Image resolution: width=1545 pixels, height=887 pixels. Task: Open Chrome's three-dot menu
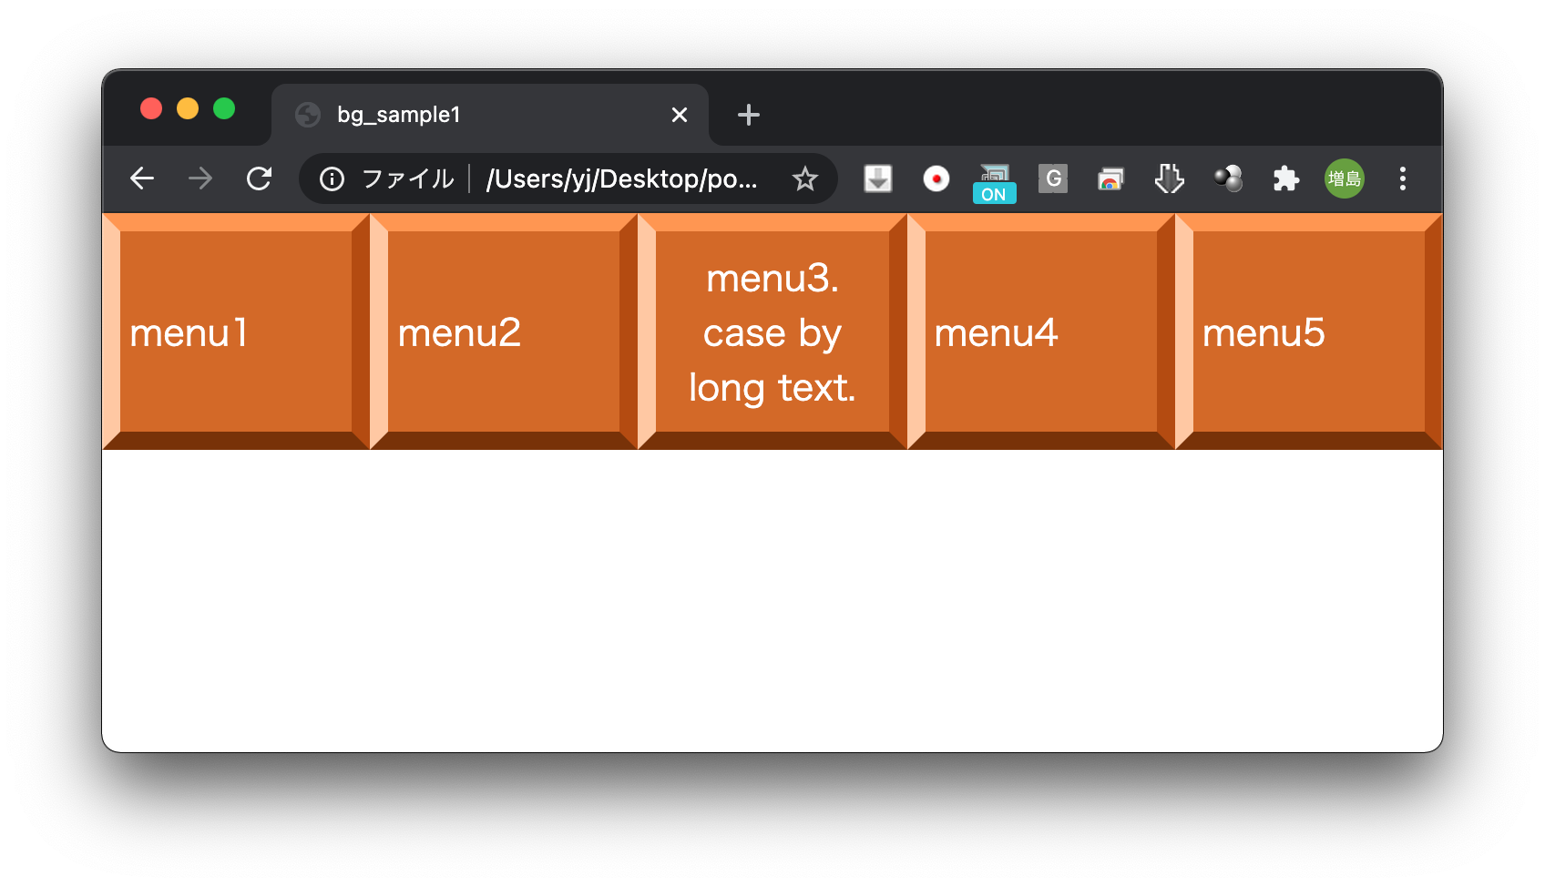coord(1402,178)
